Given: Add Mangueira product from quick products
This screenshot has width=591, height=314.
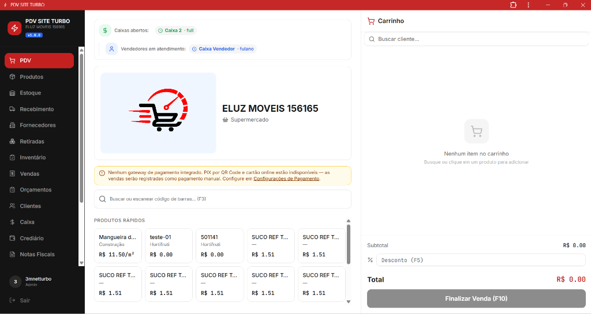Looking at the screenshot, I should [x=118, y=245].
